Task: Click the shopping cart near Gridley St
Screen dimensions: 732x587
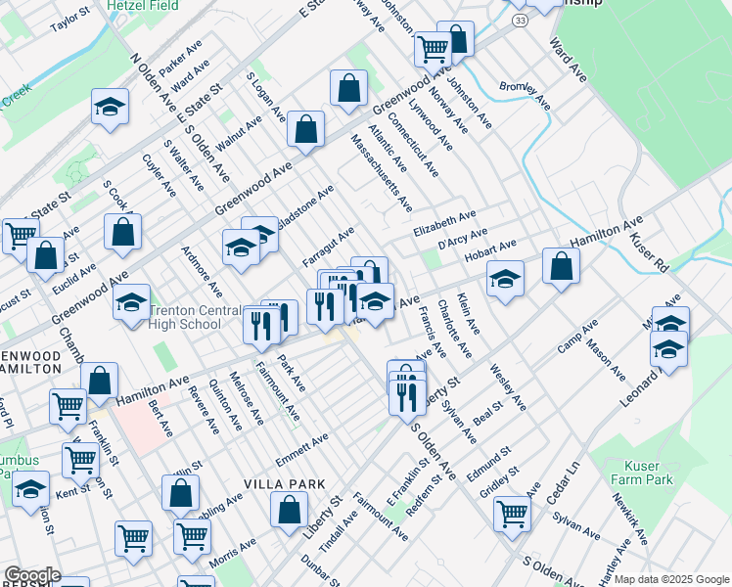Action: point(513,515)
